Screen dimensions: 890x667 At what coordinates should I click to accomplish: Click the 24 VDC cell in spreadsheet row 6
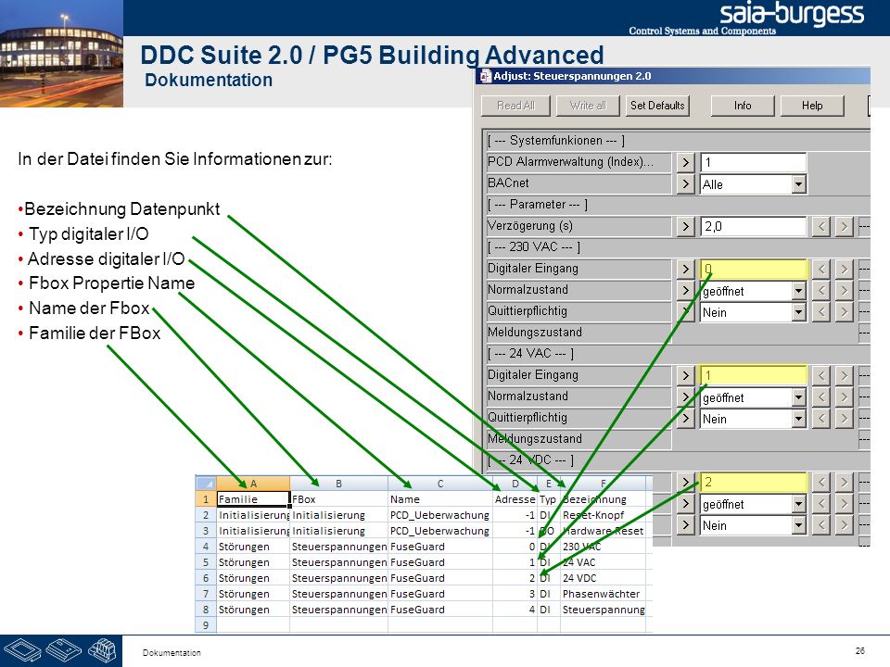[603, 578]
